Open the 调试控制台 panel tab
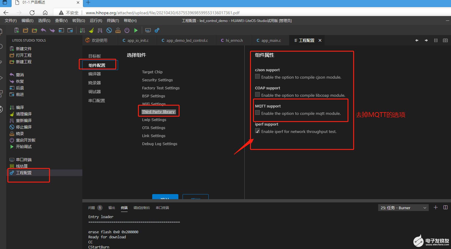The image size is (451, 249). click(142, 208)
